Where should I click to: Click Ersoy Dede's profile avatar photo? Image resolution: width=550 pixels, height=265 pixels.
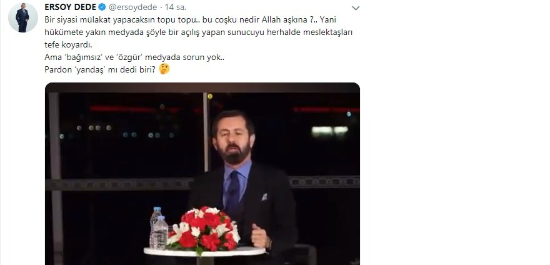[x=22, y=17]
